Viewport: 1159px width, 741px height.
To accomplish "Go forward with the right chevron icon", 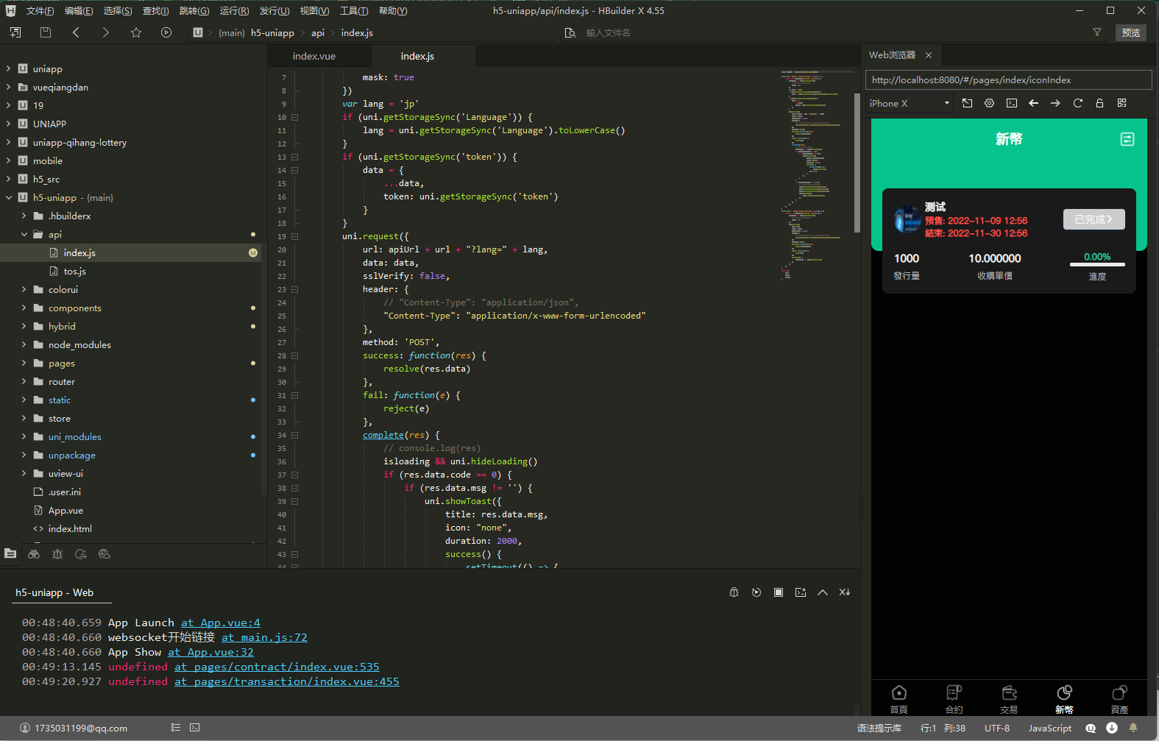I will (106, 32).
